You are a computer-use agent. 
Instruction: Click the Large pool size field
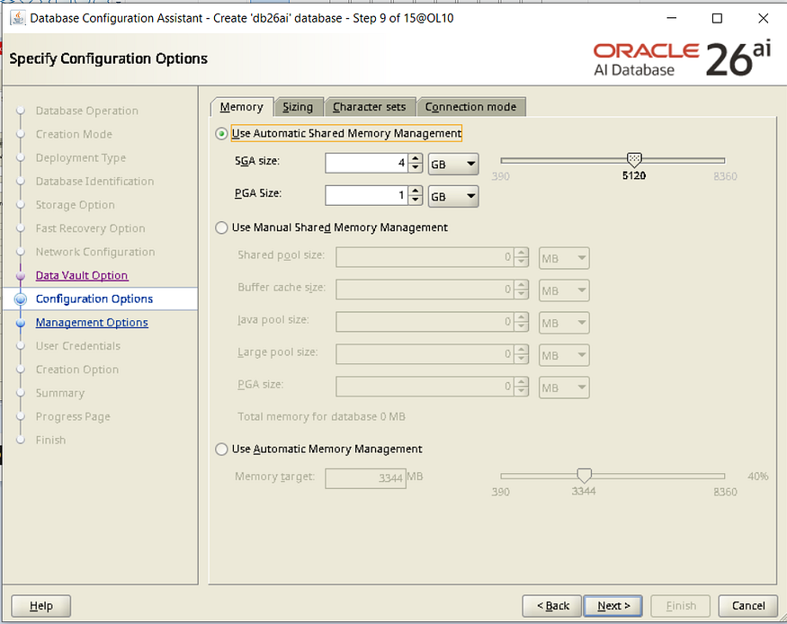(x=425, y=354)
